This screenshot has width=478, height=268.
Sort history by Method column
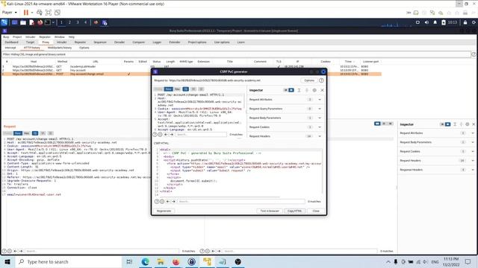pos(62,61)
